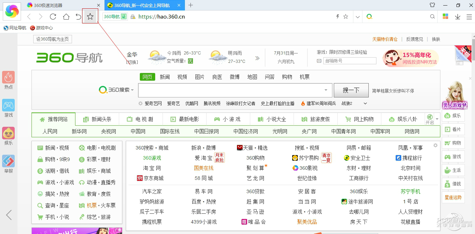
Task: Click the undo closed tab icon
Action: pyautogui.click(x=78, y=17)
